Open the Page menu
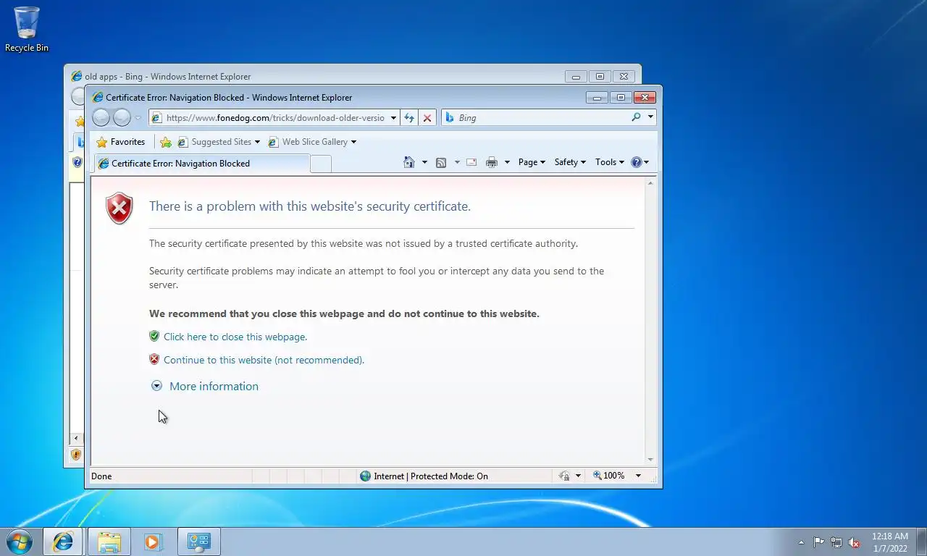 (x=532, y=162)
